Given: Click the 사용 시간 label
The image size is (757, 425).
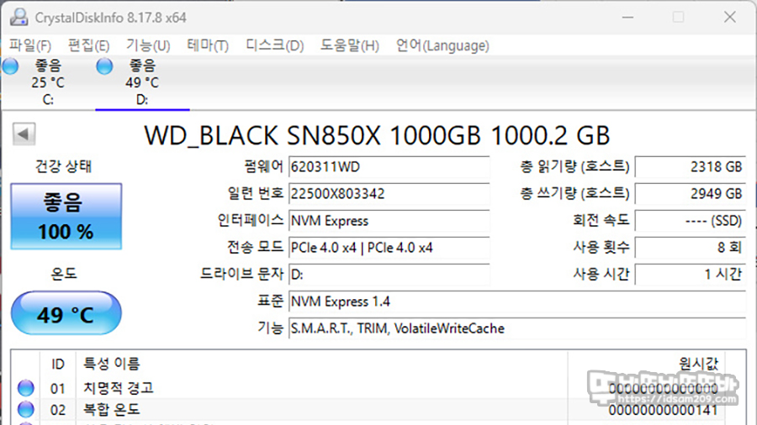Looking at the screenshot, I should (601, 274).
